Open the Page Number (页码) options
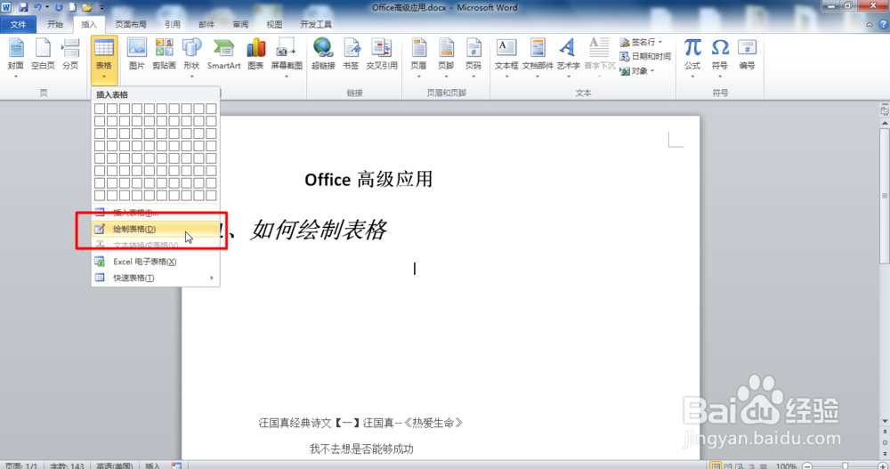The image size is (890, 469). (x=473, y=58)
